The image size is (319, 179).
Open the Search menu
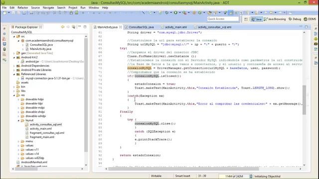coord(61,7)
